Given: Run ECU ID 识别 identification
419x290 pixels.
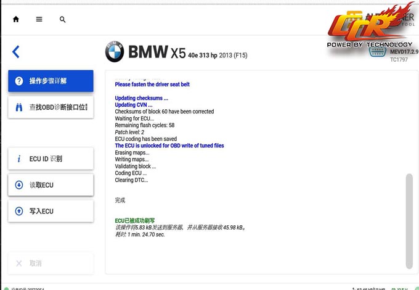Looking at the screenshot, I should click(x=51, y=159).
